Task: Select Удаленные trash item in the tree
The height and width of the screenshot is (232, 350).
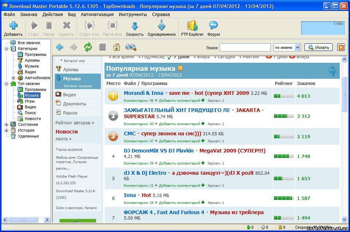Action: [x=28, y=136]
